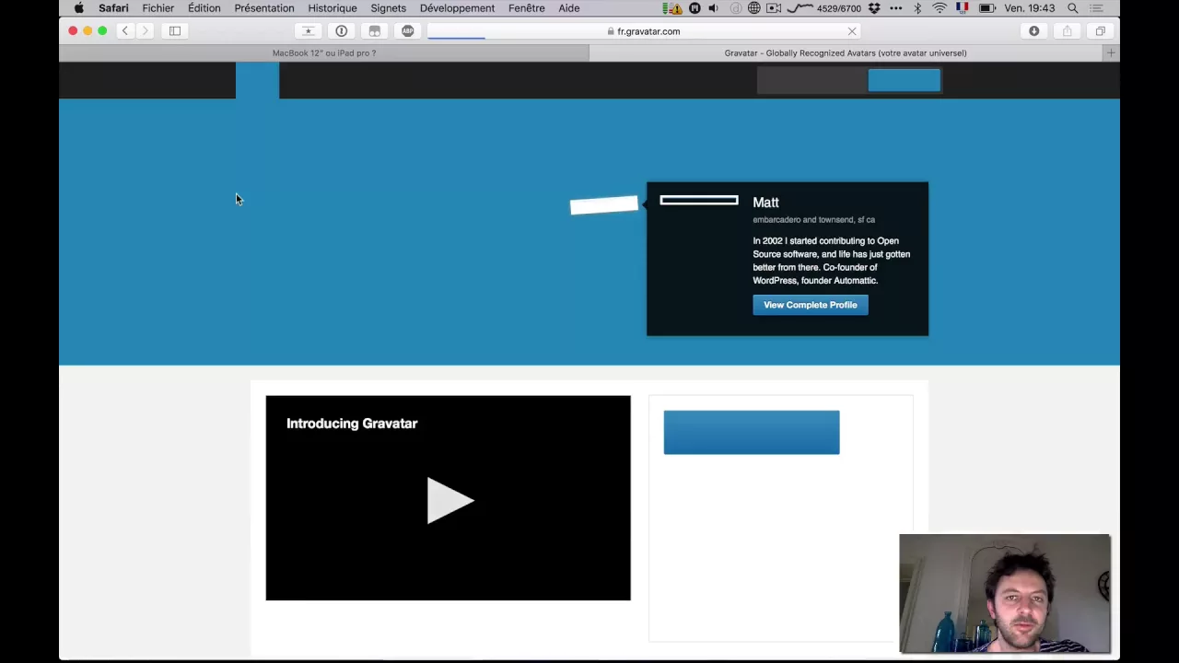Open Bluetooth status menu

(x=917, y=8)
